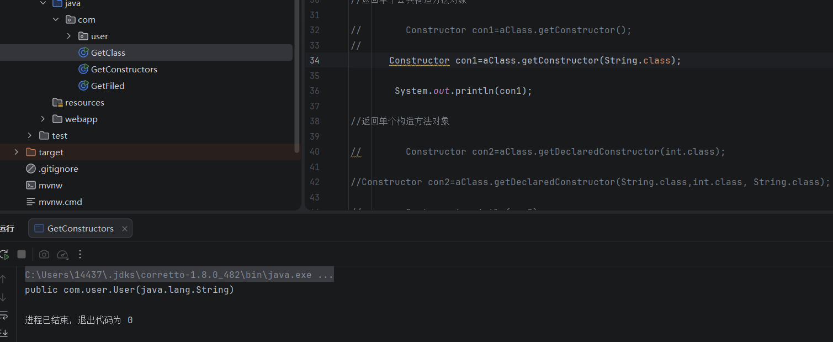833x342 pixels.
Task: Click the user package icon
Action: (x=83, y=36)
